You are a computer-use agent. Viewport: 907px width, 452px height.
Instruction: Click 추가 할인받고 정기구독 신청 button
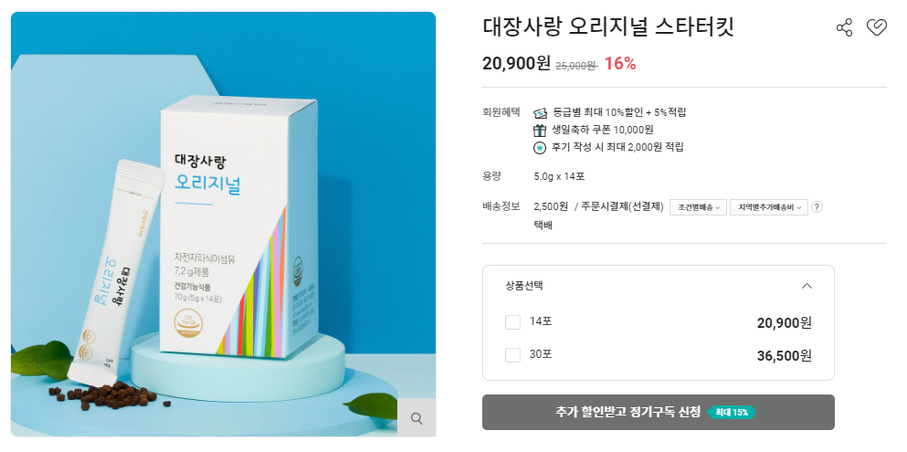point(659,412)
